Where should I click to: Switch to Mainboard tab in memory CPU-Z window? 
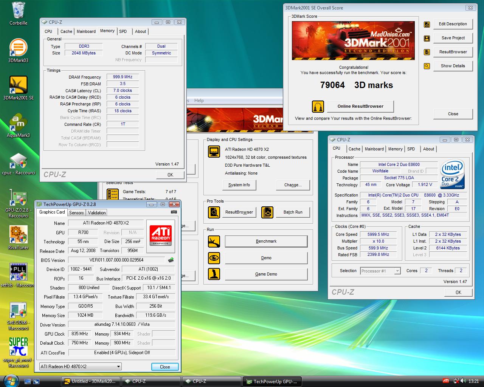pyautogui.click(x=86, y=31)
